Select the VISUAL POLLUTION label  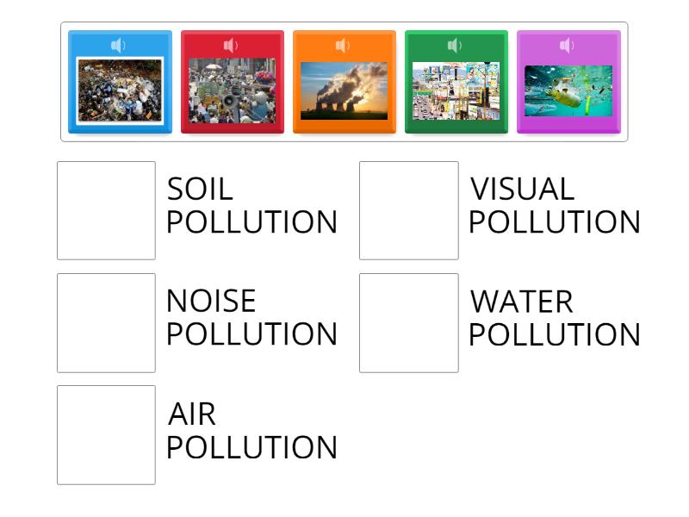coord(555,207)
